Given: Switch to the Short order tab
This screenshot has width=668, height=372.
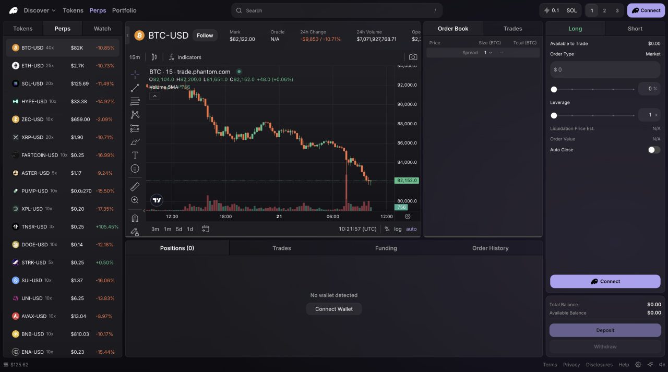Looking at the screenshot, I should click(x=635, y=29).
